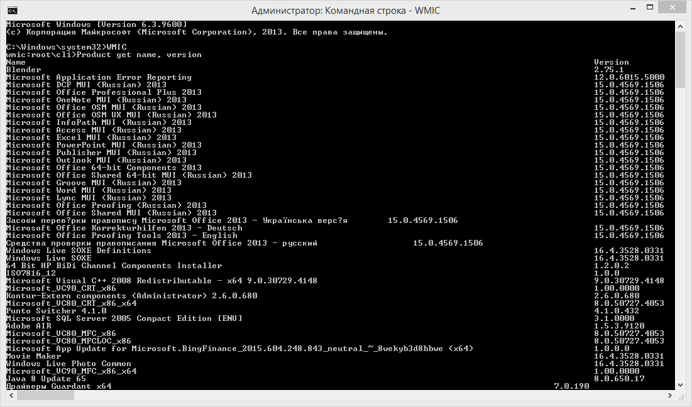Click 'Microsoft SQL Server 2005 Compact Edition [ENU]'
Viewport: 692px width, 407px height.
[x=124, y=318]
